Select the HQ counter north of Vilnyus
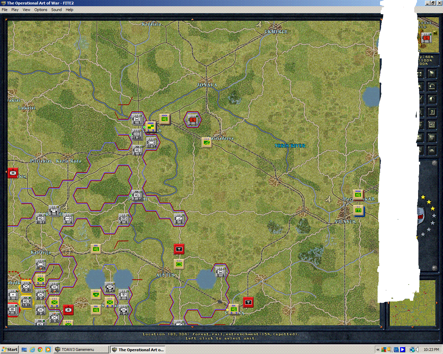 (358, 195)
